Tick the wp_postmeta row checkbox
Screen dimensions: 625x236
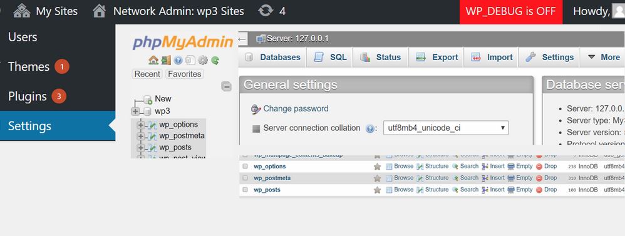245,178
